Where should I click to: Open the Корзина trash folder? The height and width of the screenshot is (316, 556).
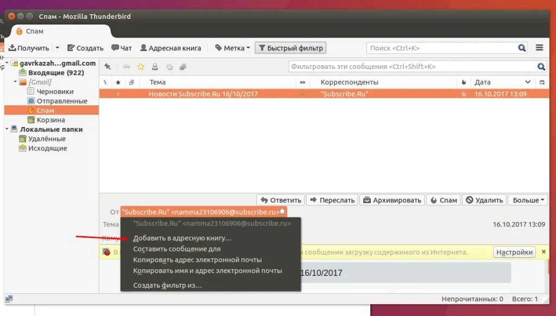tap(50, 120)
